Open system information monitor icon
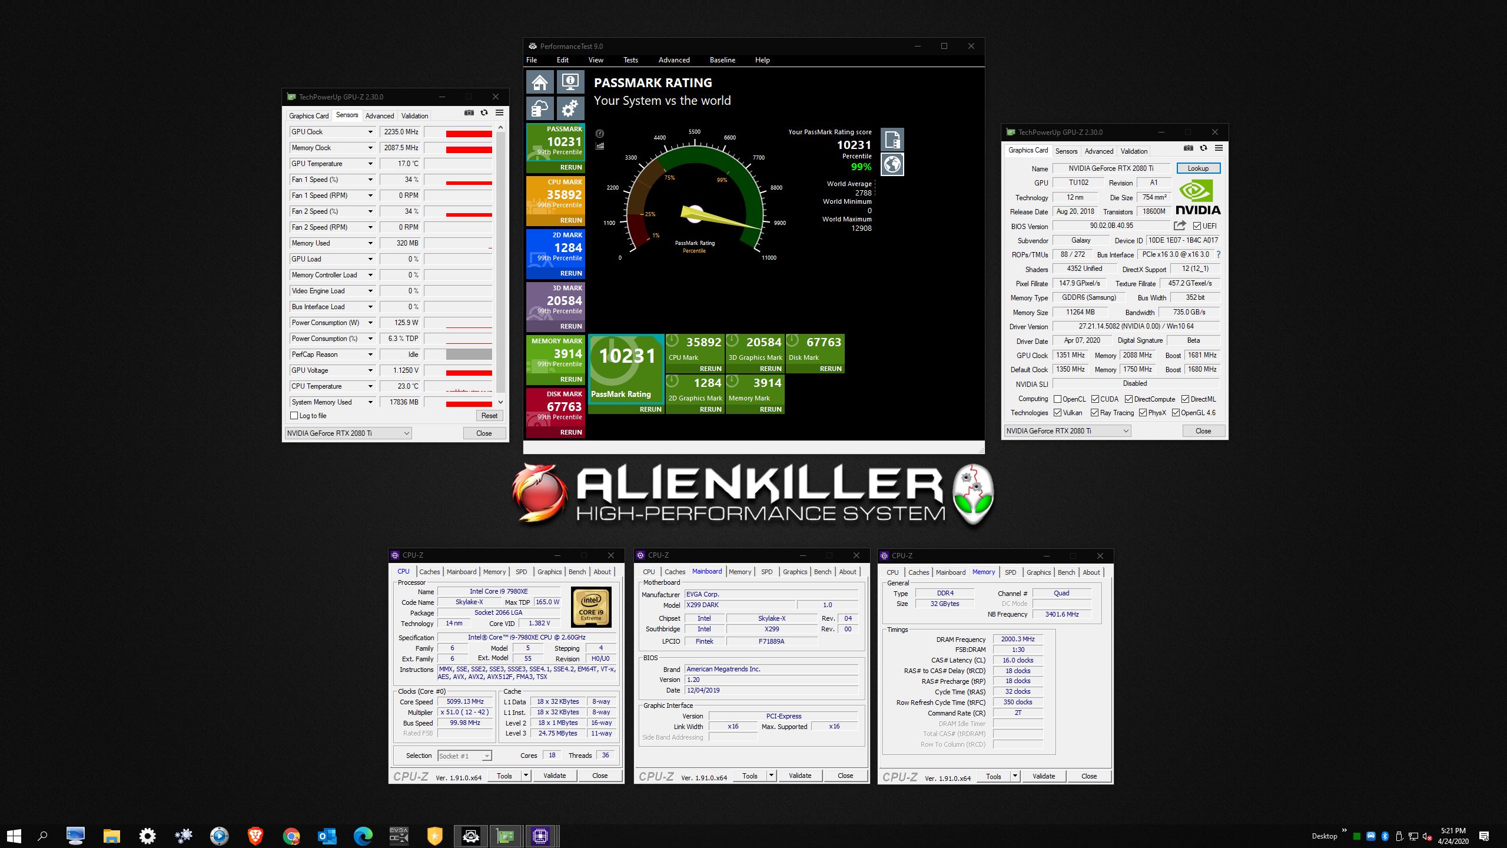 pos(570,82)
